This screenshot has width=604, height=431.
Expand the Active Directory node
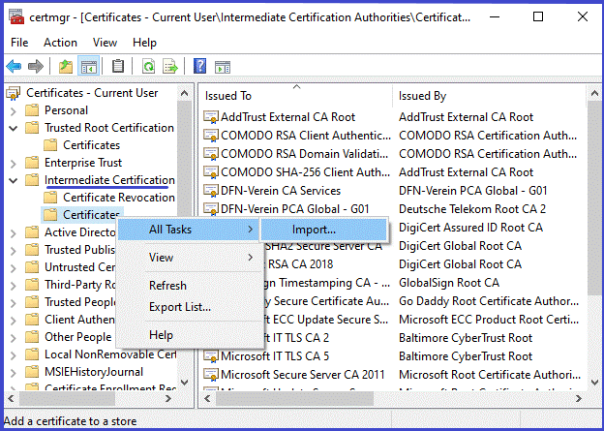[14, 233]
